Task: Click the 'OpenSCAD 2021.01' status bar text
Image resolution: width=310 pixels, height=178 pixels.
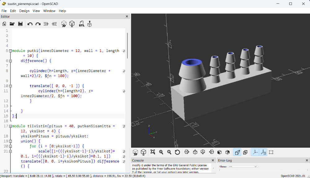Action: pyautogui.click(x=293, y=176)
